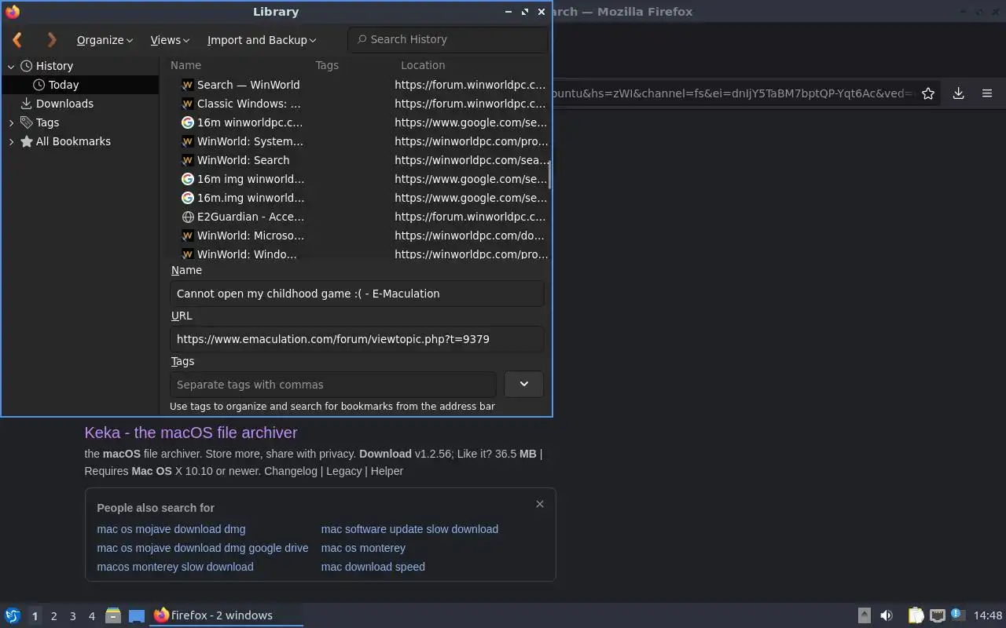Viewport: 1006px width, 628px height.
Task: Expand the Tags tree node
Action: pos(11,122)
